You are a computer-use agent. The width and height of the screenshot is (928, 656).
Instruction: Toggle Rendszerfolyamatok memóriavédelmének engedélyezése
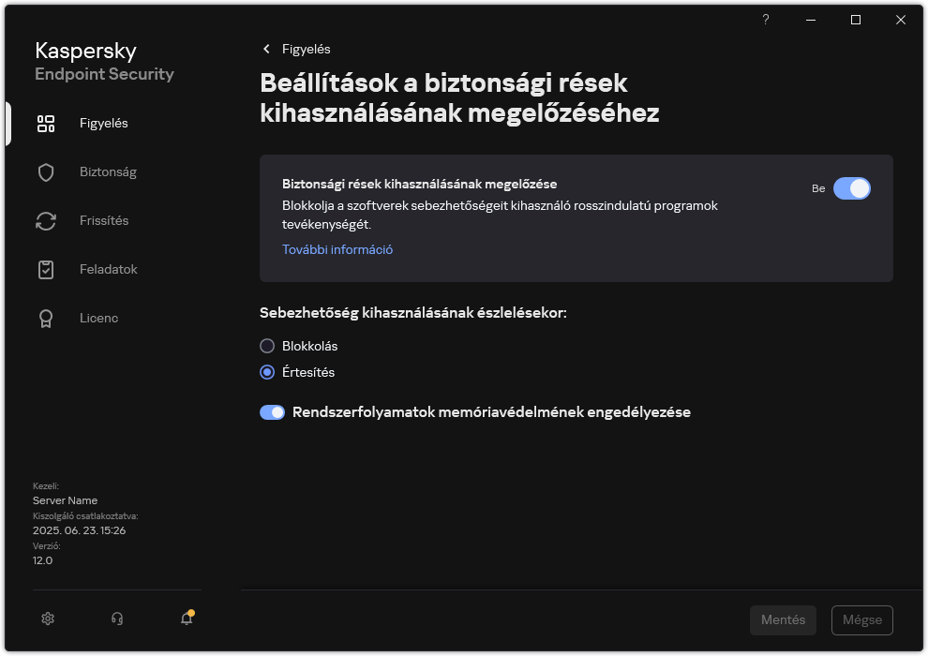272,411
